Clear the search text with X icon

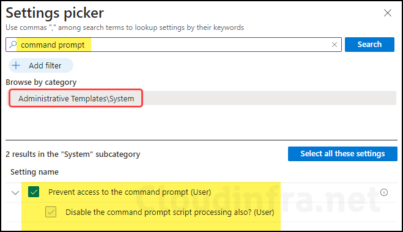pyautogui.click(x=335, y=45)
